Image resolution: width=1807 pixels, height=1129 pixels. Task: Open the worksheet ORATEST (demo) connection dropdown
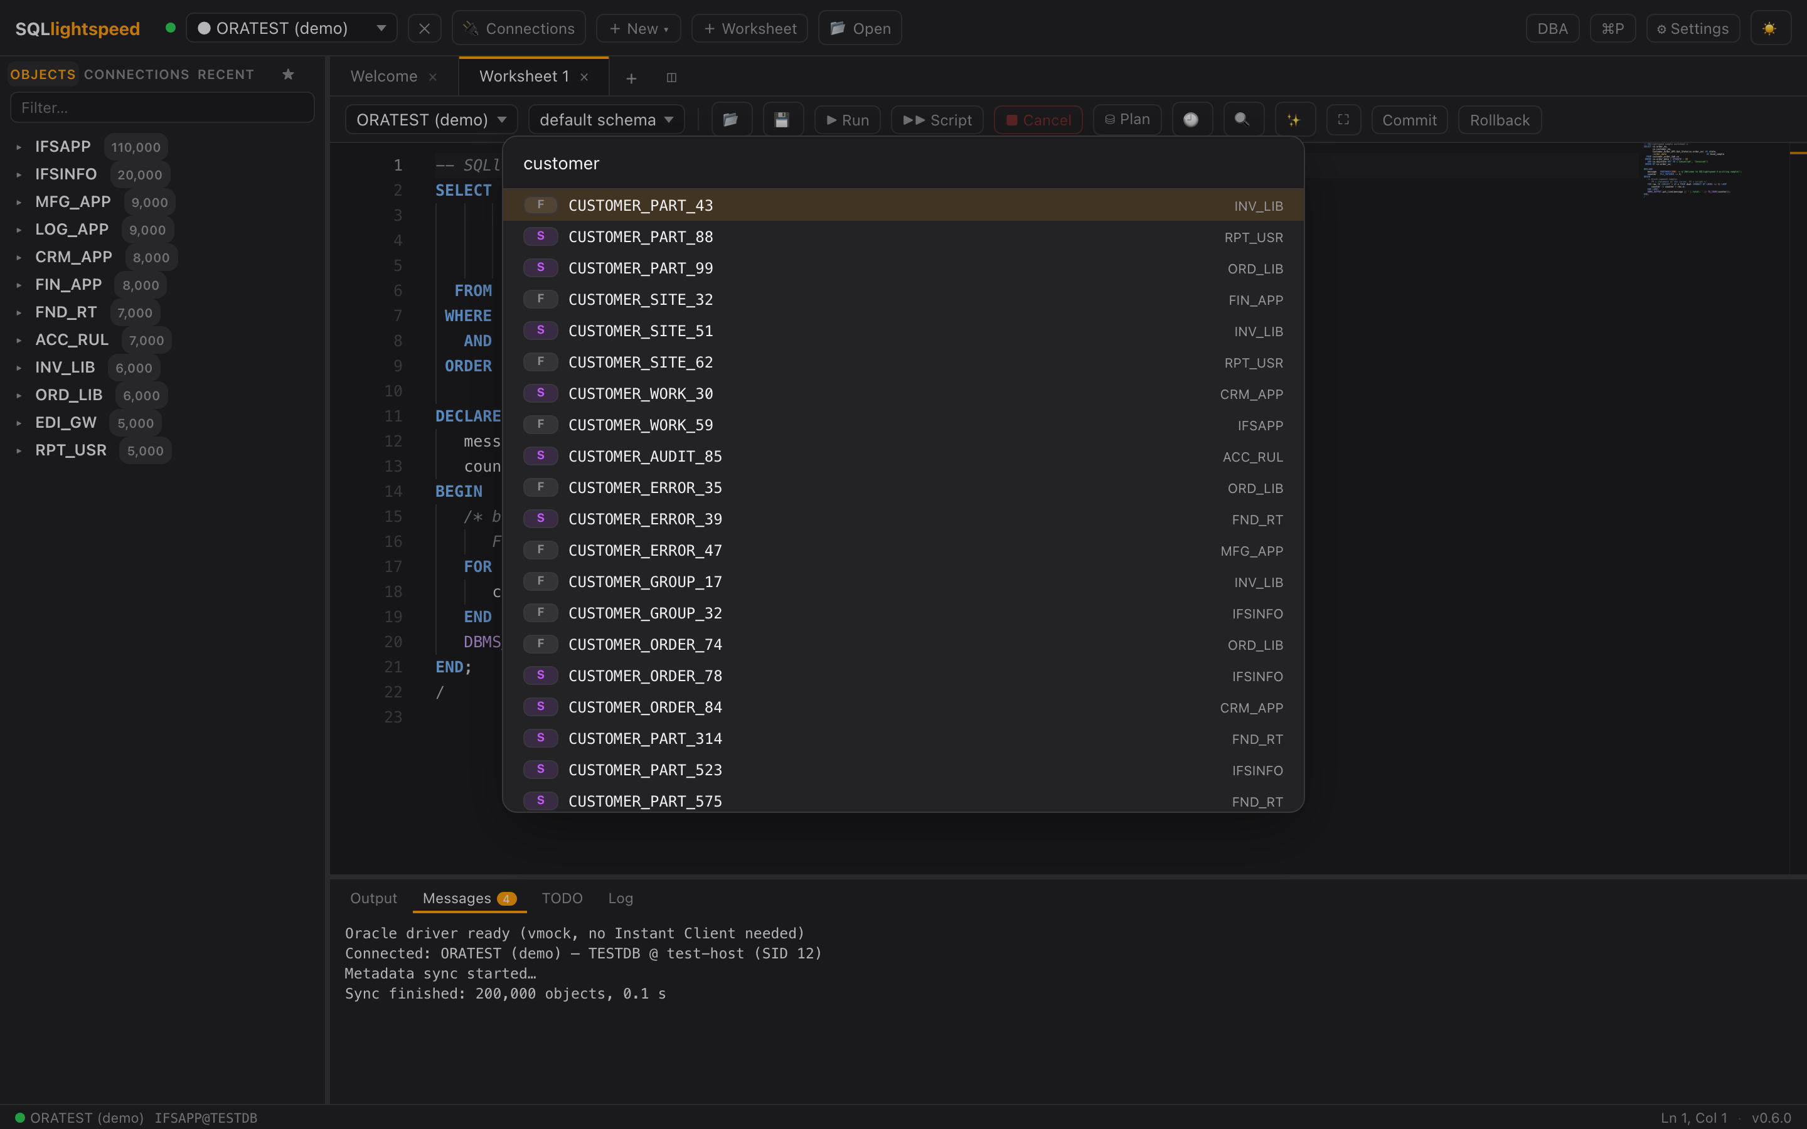pos(431,119)
